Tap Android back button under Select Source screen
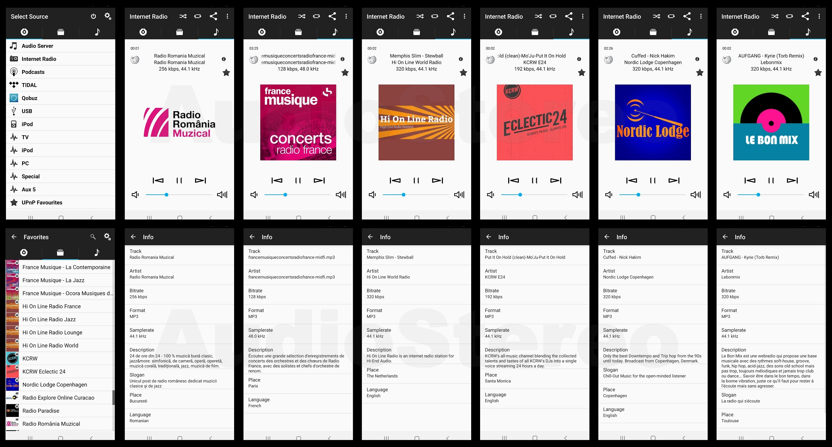This screenshot has width=832, height=447. [x=92, y=218]
